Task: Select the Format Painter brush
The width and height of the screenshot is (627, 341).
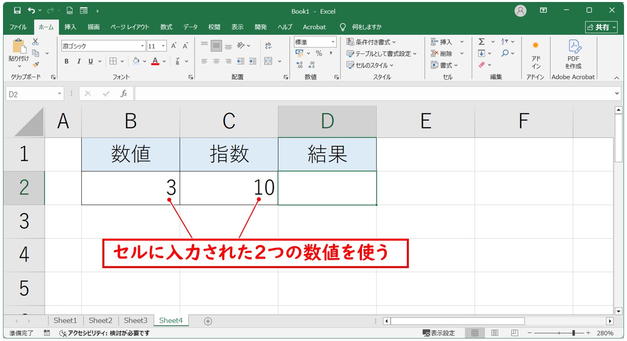Action: click(x=35, y=64)
